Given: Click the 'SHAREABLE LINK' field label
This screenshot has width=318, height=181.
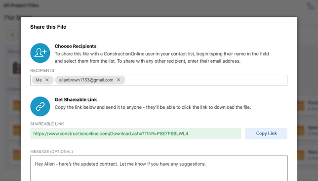Looking at the screenshot, I should [47, 124].
